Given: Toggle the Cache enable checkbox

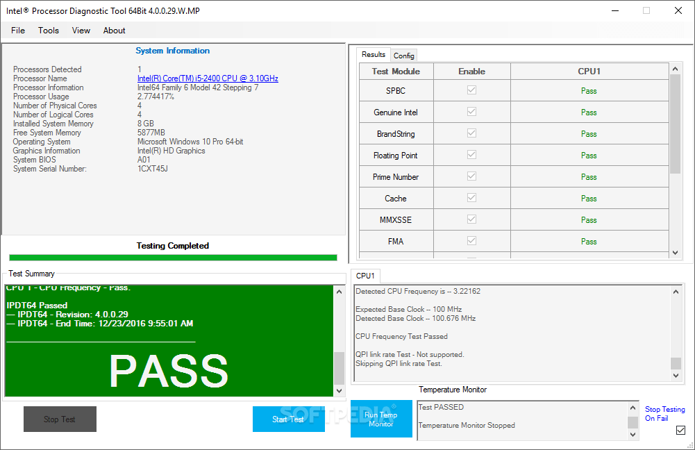Looking at the screenshot, I should click(x=471, y=198).
